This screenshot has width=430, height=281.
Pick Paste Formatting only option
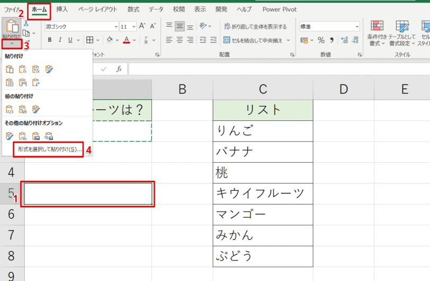pos(10,136)
